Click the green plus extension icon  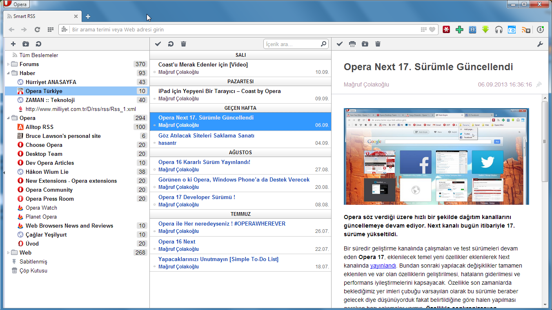coord(459,29)
